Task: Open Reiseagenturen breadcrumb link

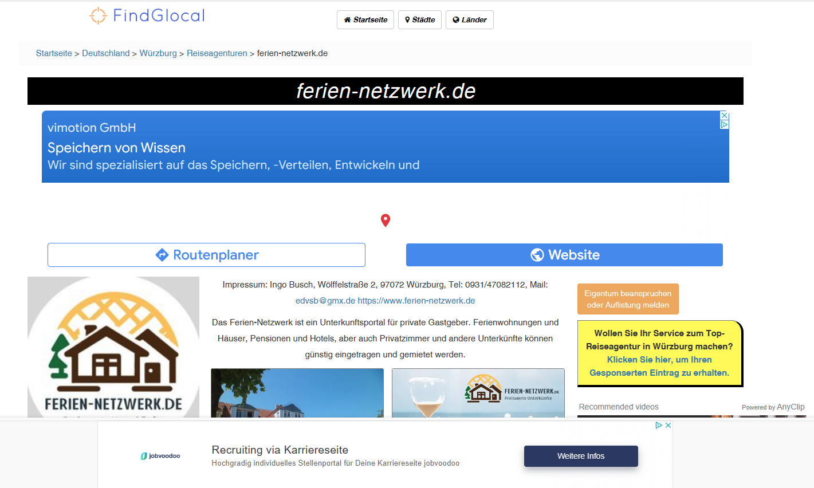Action: pos(217,53)
